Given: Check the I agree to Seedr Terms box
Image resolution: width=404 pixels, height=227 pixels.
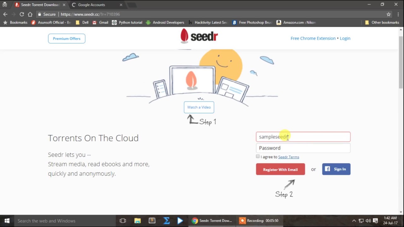Looking at the screenshot, I should [x=258, y=156].
